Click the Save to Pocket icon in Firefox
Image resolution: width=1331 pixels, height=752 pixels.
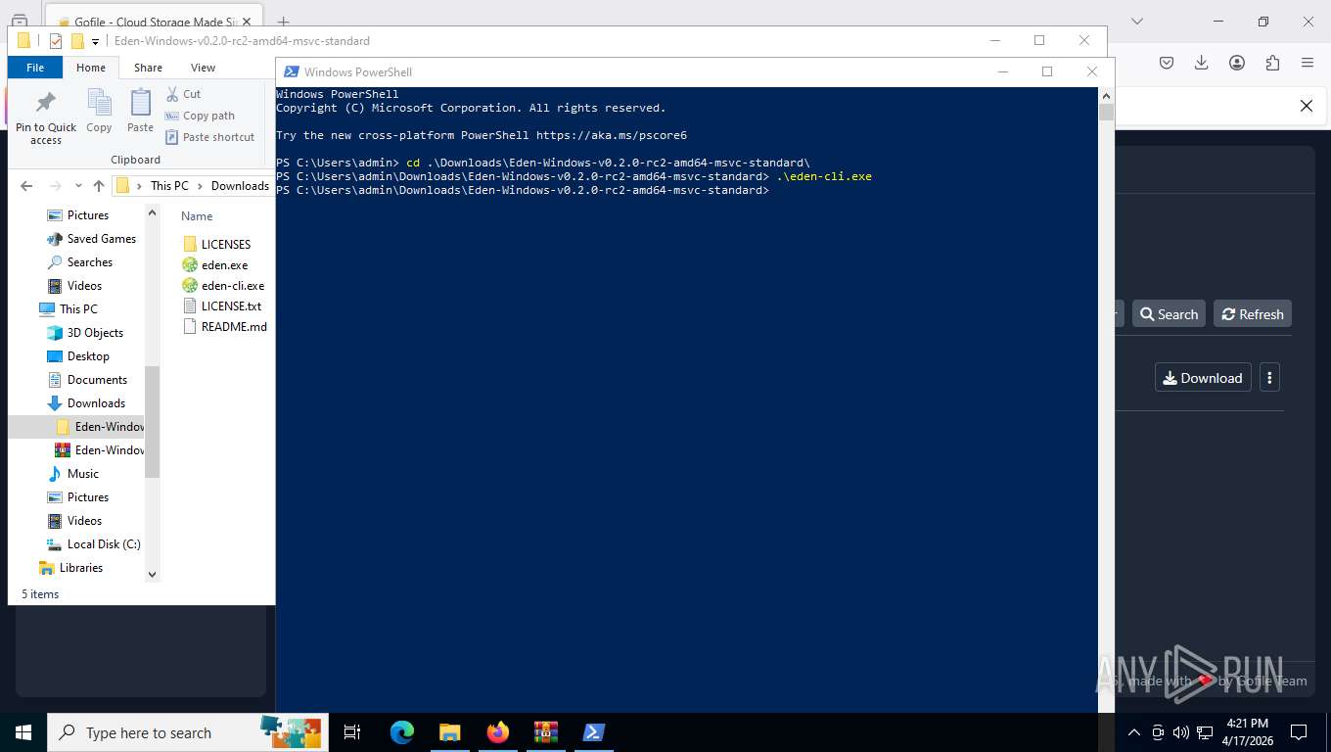point(1167,63)
